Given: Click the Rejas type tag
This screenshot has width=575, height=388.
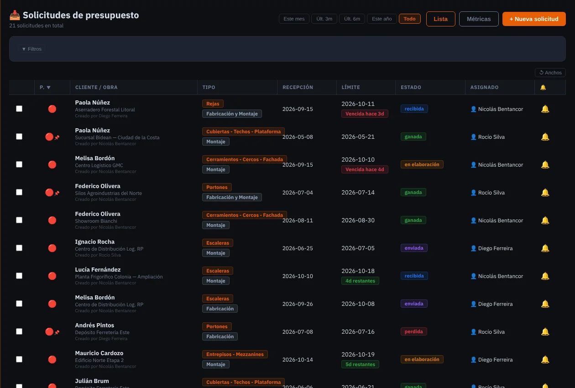Looking at the screenshot, I should (213, 104).
